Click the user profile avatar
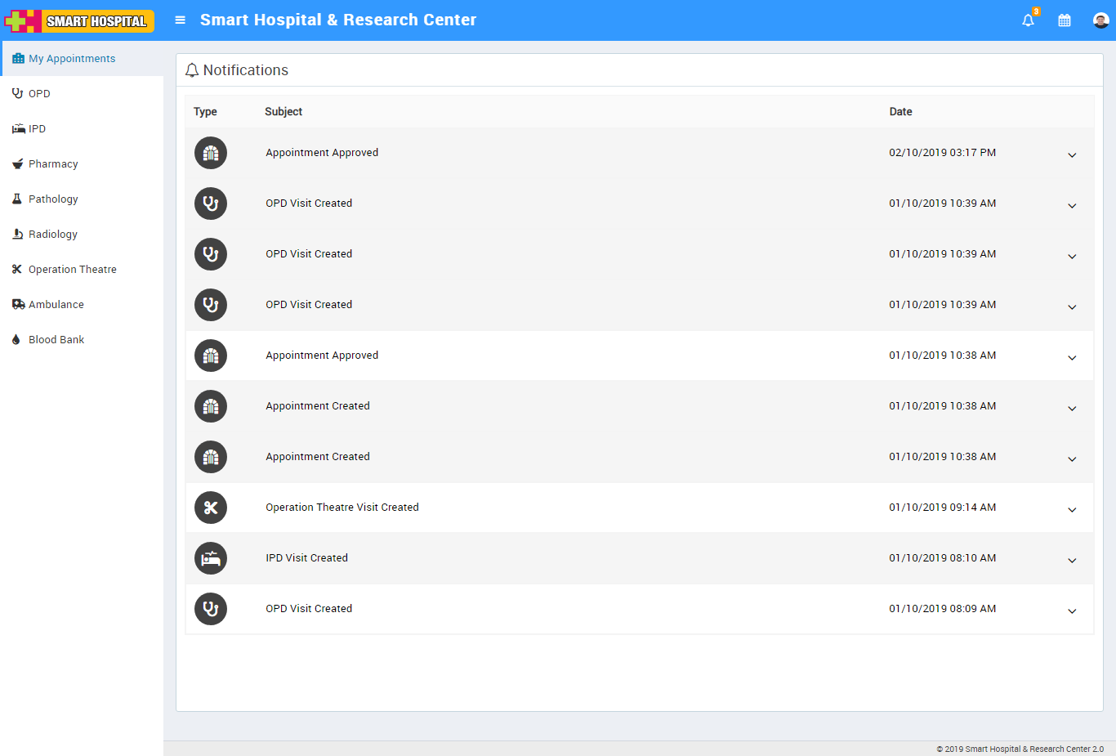This screenshot has width=1116, height=756. click(1100, 20)
